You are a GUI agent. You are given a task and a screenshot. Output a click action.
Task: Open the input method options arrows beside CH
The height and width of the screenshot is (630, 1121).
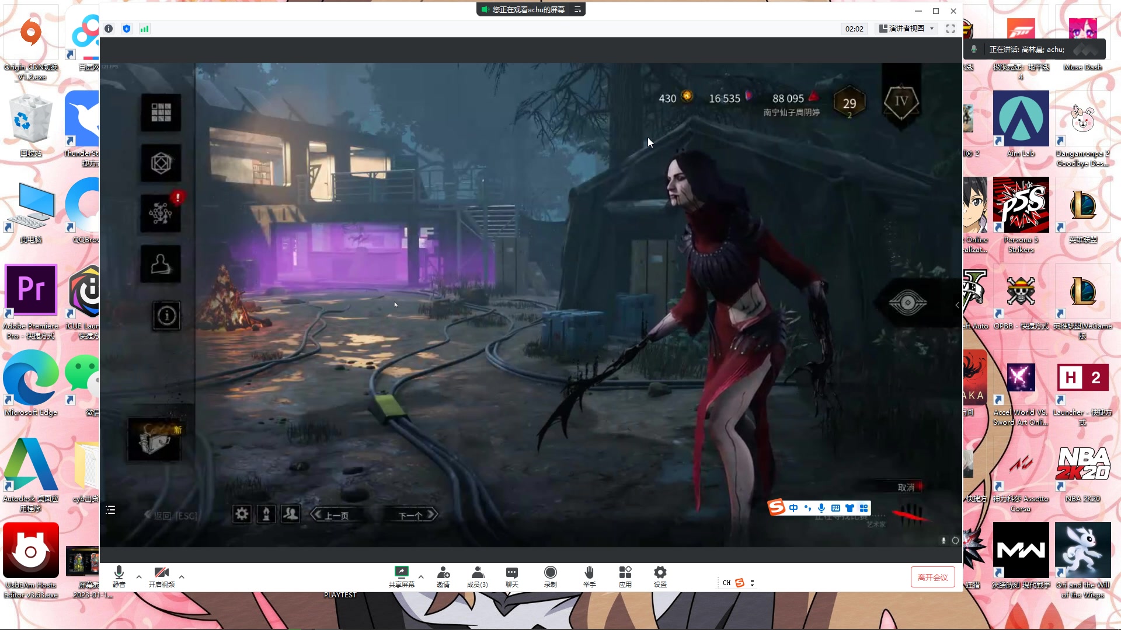pos(752,583)
